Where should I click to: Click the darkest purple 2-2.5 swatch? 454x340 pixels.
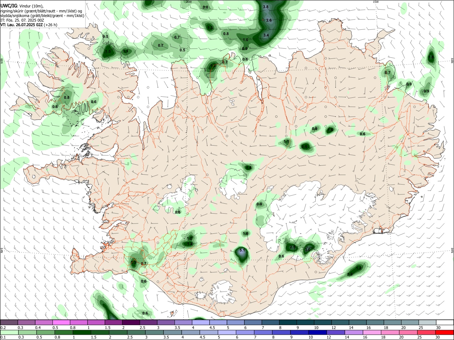click(x=131, y=322)
